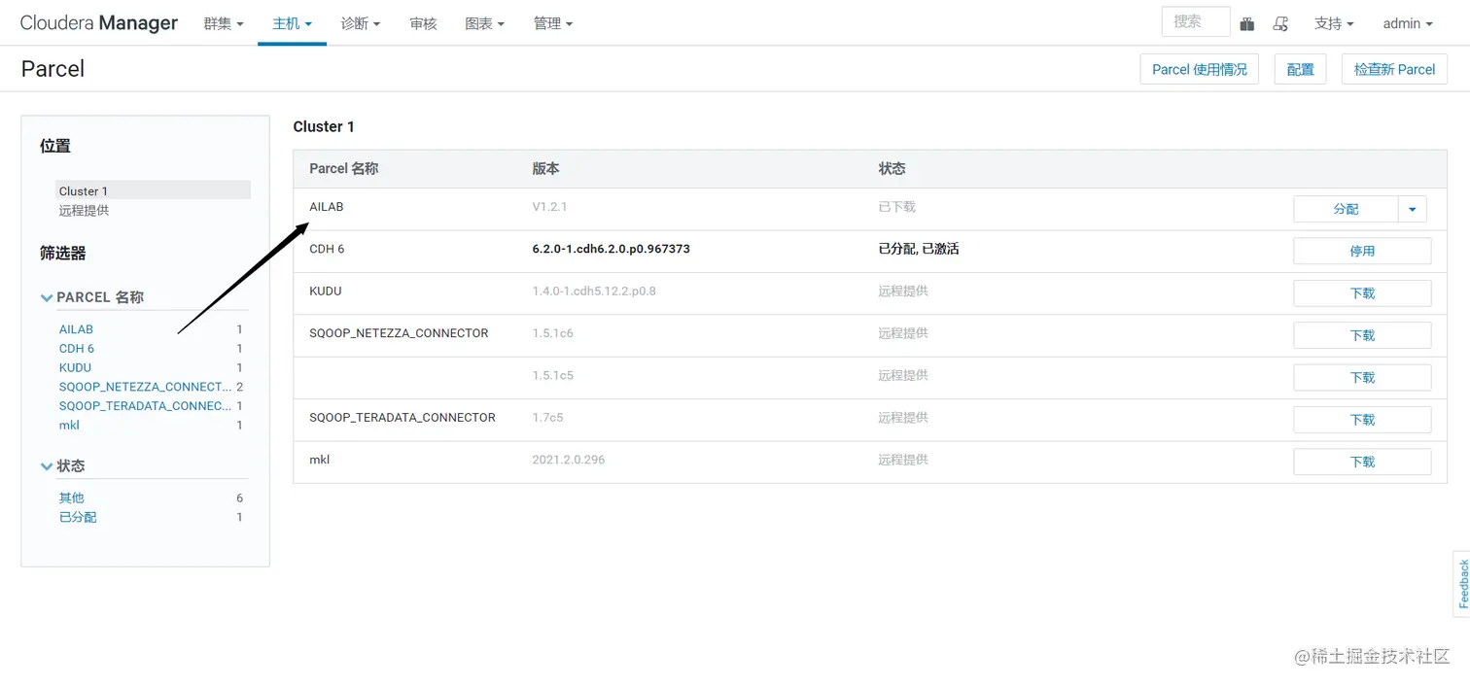This screenshot has width=1470, height=686.
Task: Open the parcel gift box icon
Action: tap(1247, 23)
